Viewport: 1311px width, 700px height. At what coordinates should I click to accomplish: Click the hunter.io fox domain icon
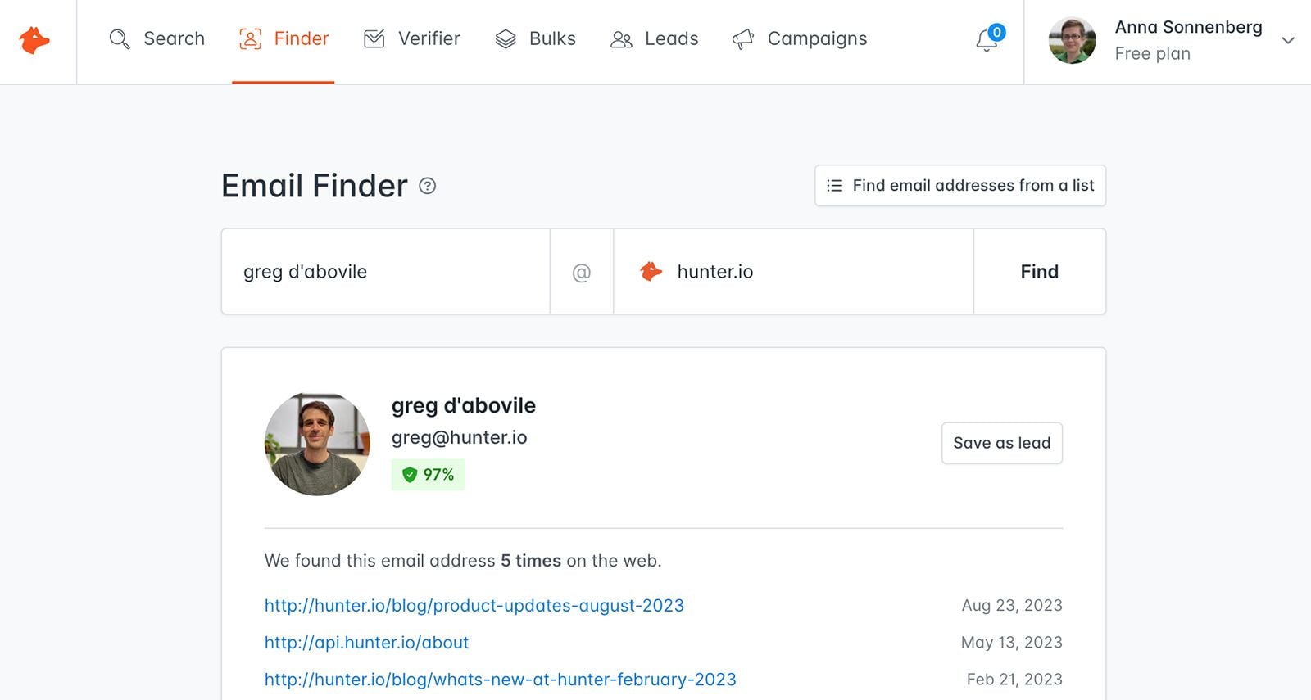(651, 272)
